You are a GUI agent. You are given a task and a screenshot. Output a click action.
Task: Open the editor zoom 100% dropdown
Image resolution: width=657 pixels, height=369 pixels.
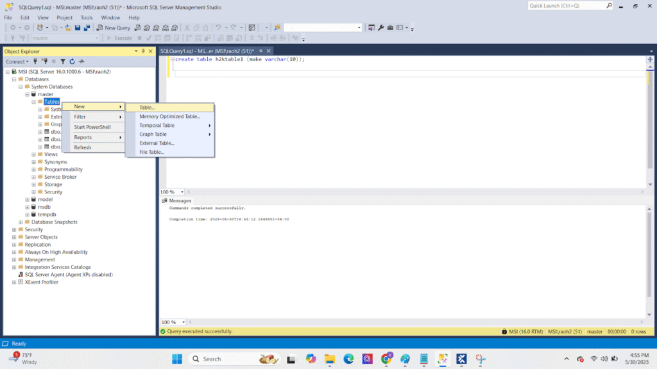(x=183, y=192)
